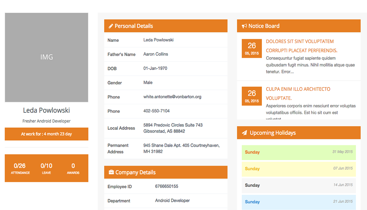Open the Dolores Sit Sint Voluptatem notice
Image resolution: width=367 pixels, height=210 pixels.
(x=300, y=41)
